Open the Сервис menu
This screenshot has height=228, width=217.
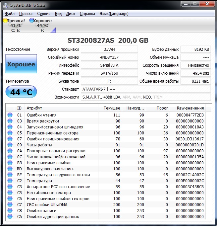(x=44, y=14)
